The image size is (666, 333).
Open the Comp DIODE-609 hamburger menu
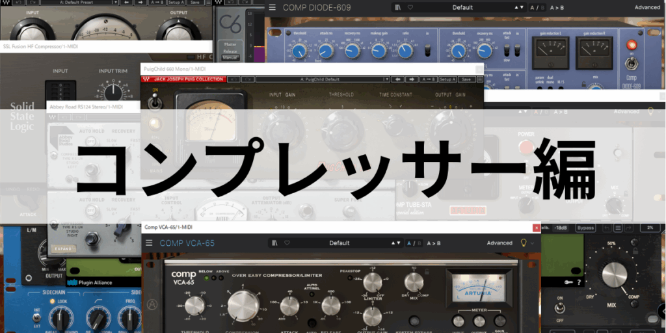coord(272,8)
